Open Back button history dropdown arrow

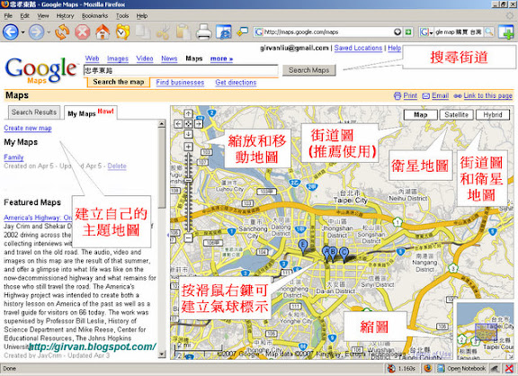pyautogui.click(x=22, y=32)
